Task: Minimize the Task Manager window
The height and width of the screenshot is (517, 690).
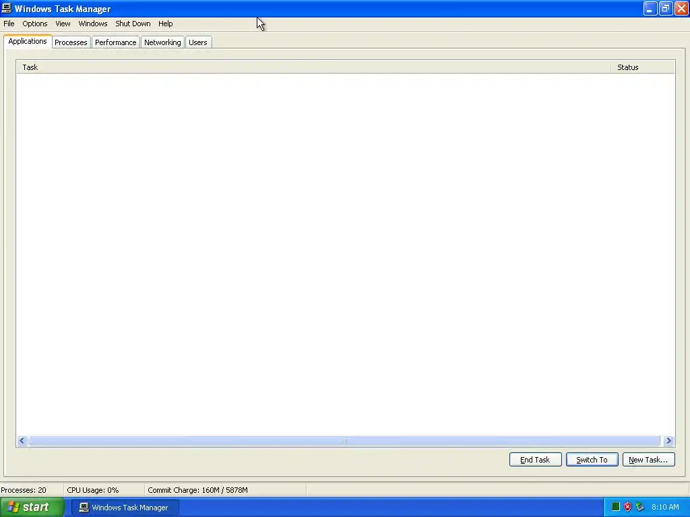Action: point(650,8)
